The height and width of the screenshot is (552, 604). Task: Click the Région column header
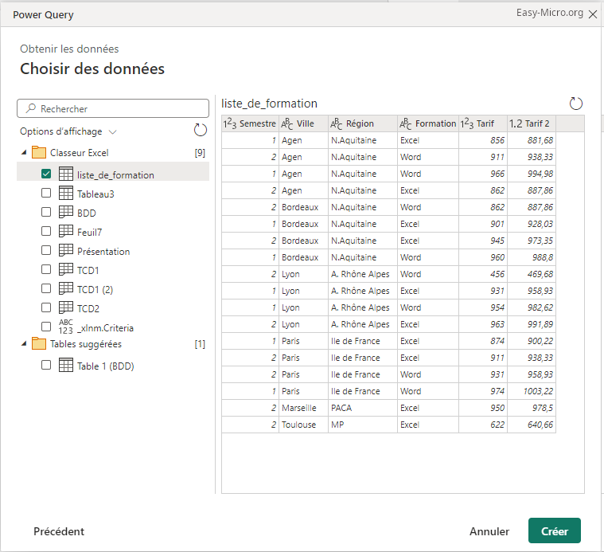[x=363, y=123]
